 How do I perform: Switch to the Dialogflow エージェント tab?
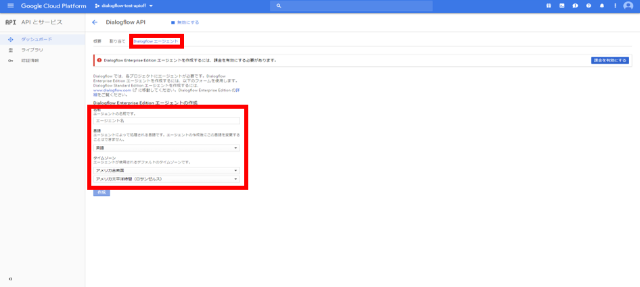coord(156,42)
